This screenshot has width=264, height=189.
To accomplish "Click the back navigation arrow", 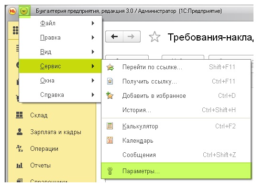I will [114, 36].
